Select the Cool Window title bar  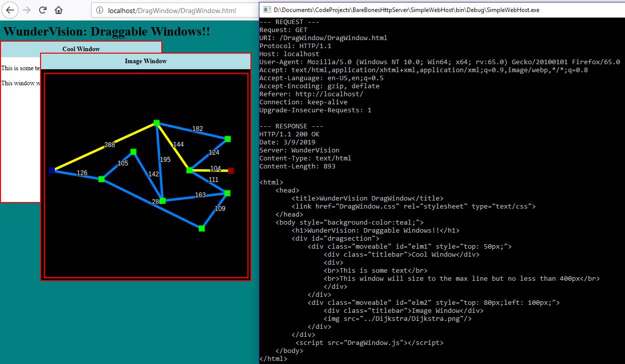81,48
